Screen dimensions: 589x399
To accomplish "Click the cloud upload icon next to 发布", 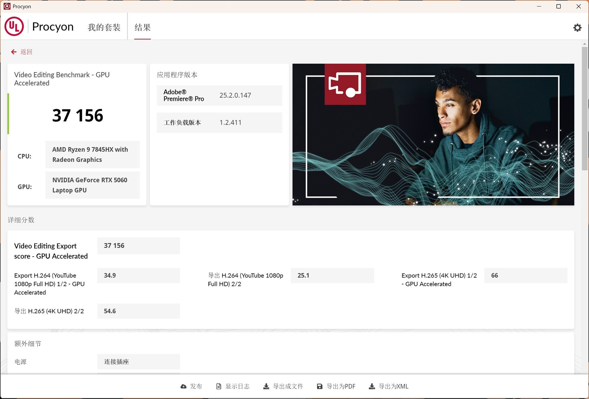I will tap(183, 386).
